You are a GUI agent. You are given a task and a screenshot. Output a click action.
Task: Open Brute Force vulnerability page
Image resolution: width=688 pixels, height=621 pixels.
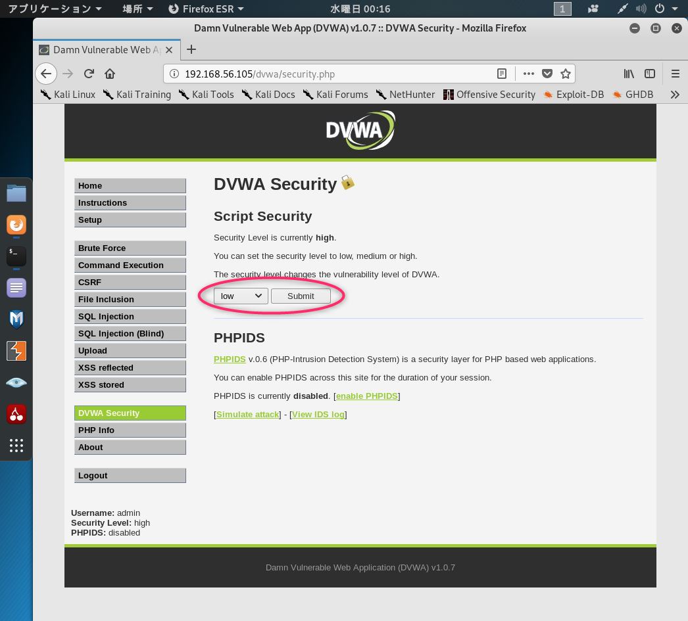(130, 248)
